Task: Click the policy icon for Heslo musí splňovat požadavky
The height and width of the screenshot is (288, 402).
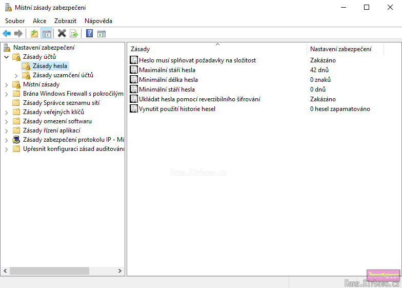Action: [134, 60]
